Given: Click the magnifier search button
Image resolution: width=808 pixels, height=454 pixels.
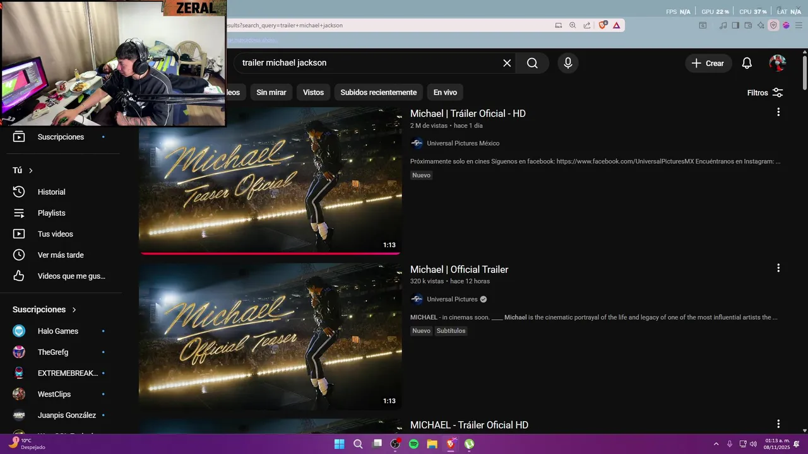Looking at the screenshot, I should click(532, 63).
